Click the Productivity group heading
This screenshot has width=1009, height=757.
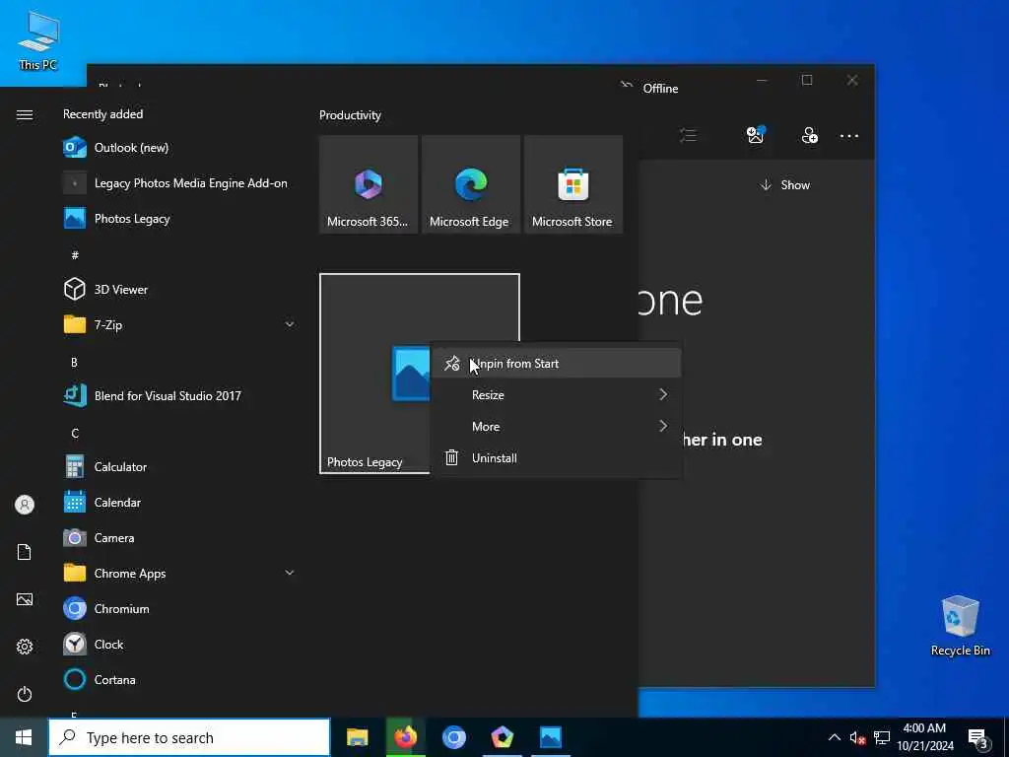(350, 115)
